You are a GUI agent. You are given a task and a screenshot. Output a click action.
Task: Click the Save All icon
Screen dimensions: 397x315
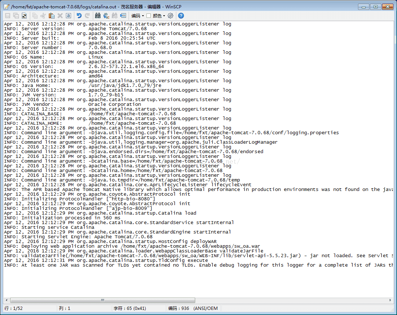click(x=16, y=16)
